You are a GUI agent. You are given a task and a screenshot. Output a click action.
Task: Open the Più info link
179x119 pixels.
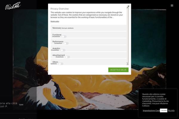[171, 110]
